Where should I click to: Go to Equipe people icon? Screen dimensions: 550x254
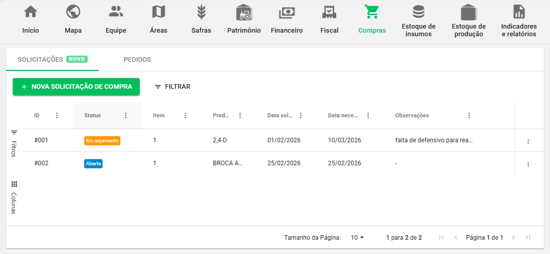click(x=116, y=12)
